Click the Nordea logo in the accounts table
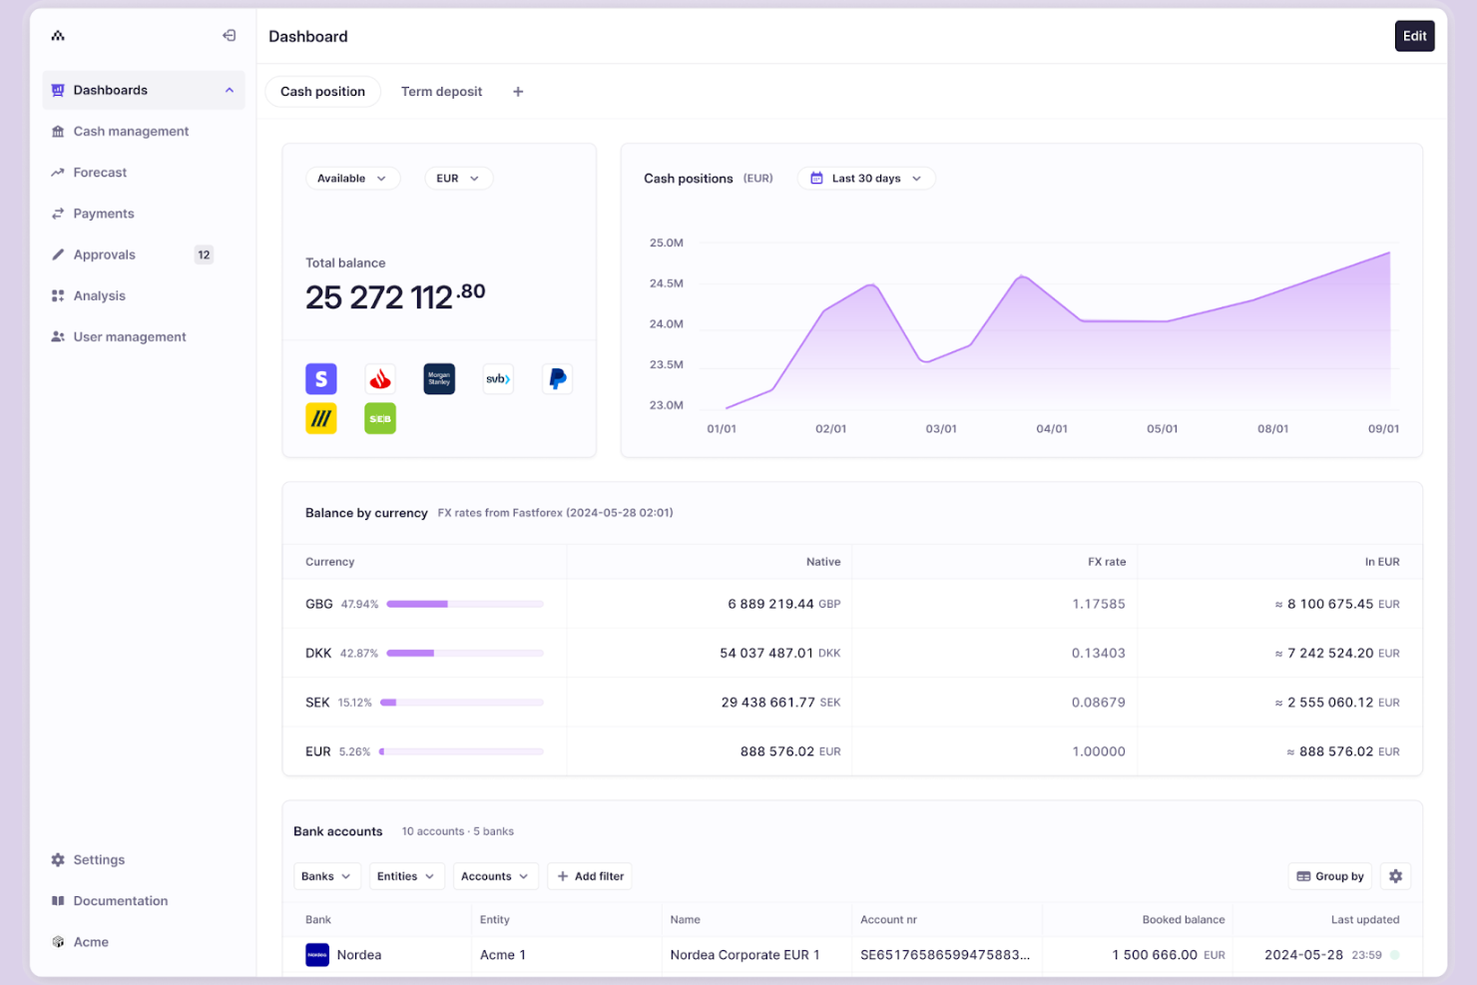The height and width of the screenshot is (985, 1477). (317, 955)
